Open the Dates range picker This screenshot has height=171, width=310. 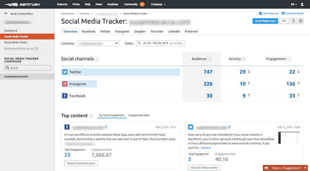point(160,43)
